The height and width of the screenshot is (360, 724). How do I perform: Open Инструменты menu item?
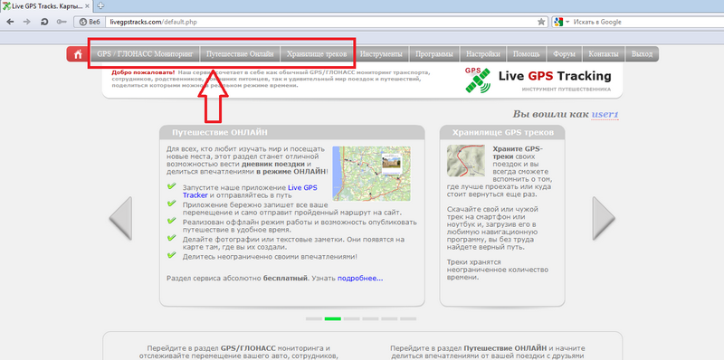[381, 54]
